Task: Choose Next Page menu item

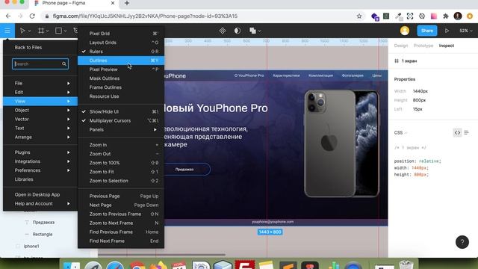Action: coord(121,205)
